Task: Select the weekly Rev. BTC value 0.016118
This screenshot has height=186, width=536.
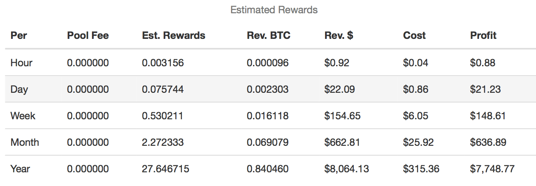Action: pos(268,116)
